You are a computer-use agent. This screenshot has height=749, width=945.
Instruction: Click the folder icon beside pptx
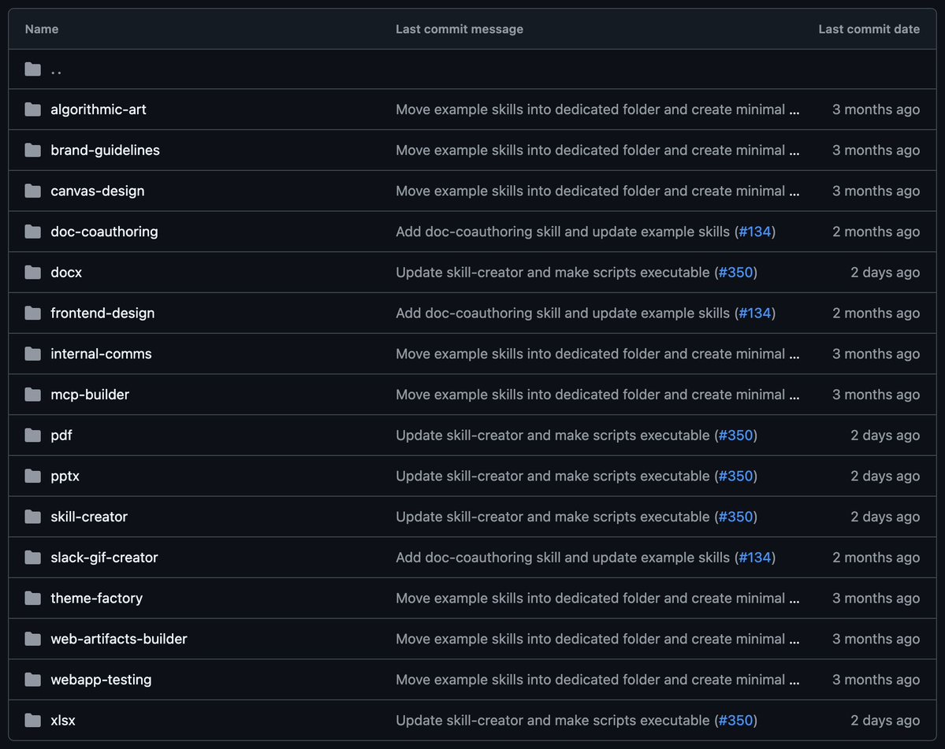click(32, 476)
